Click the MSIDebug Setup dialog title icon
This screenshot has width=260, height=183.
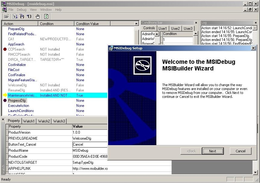coord(111,48)
